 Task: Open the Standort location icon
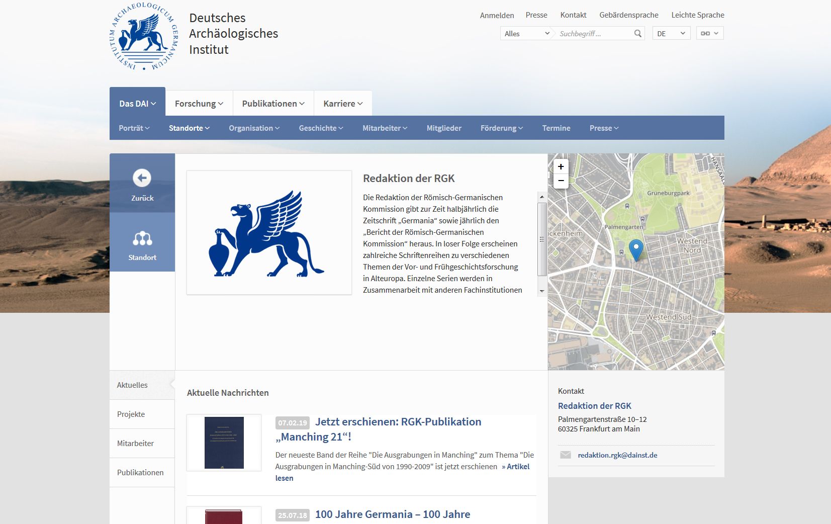click(x=142, y=238)
